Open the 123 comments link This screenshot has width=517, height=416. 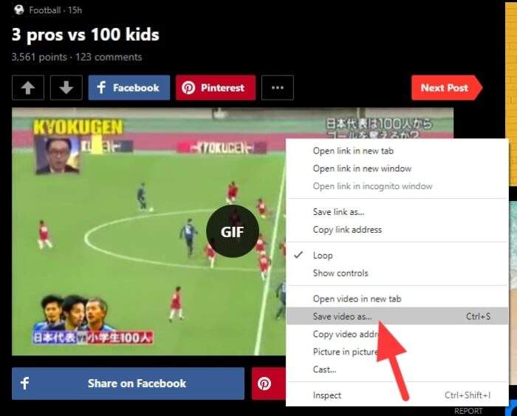click(x=109, y=57)
